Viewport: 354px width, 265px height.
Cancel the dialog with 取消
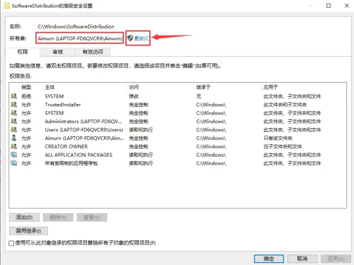coord(303,259)
